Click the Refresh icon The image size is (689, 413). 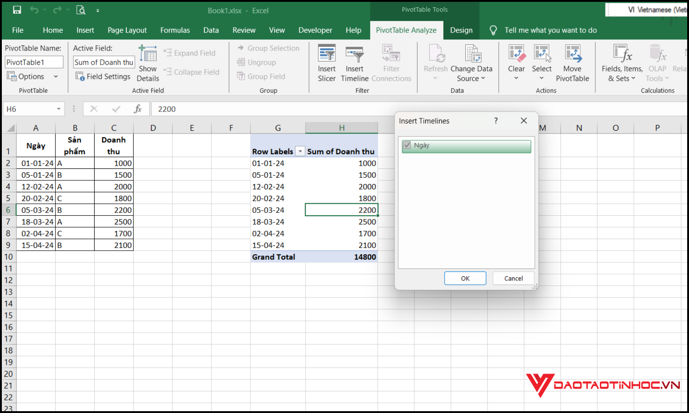click(x=435, y=60)
